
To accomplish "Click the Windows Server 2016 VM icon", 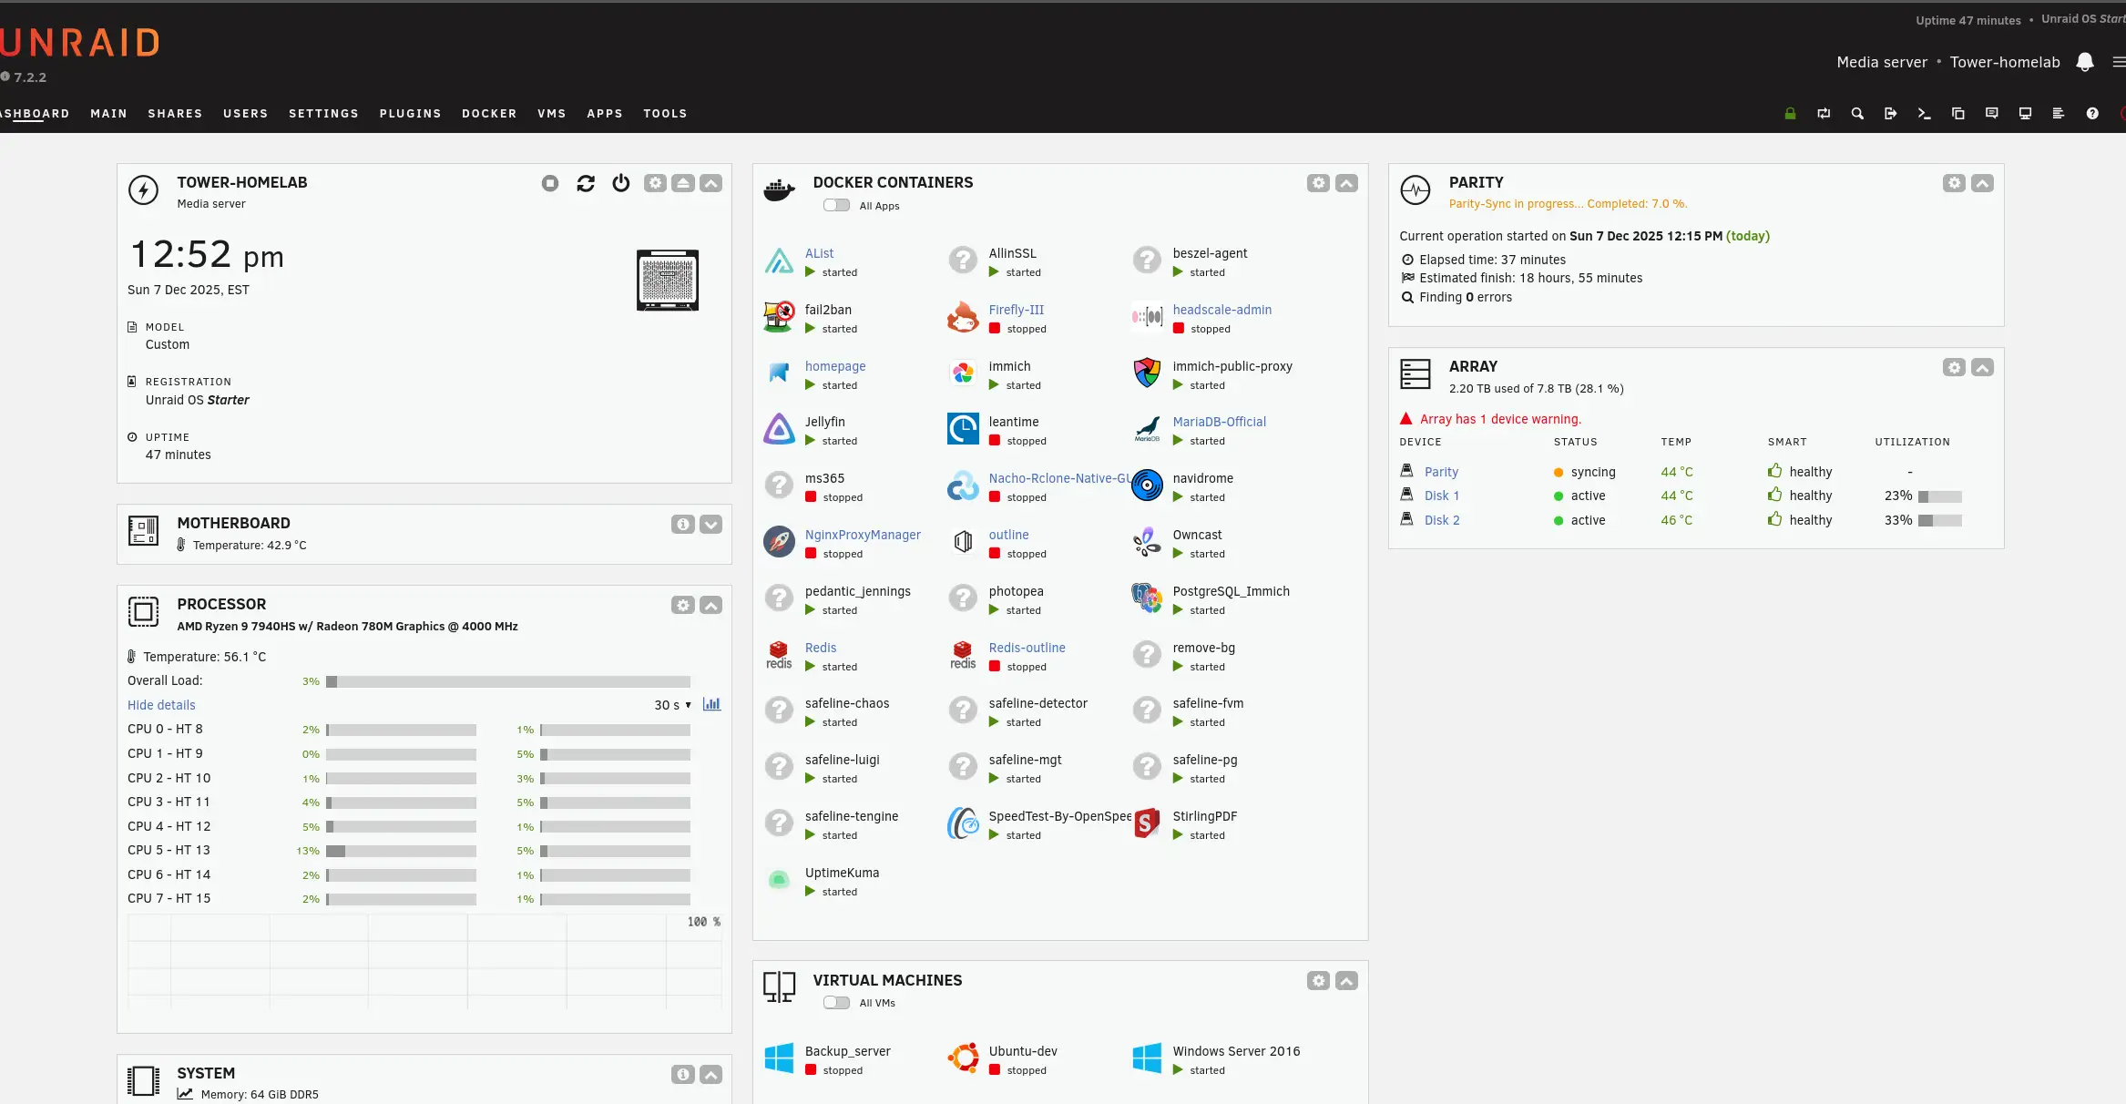I will (x=1147, y=1058).
